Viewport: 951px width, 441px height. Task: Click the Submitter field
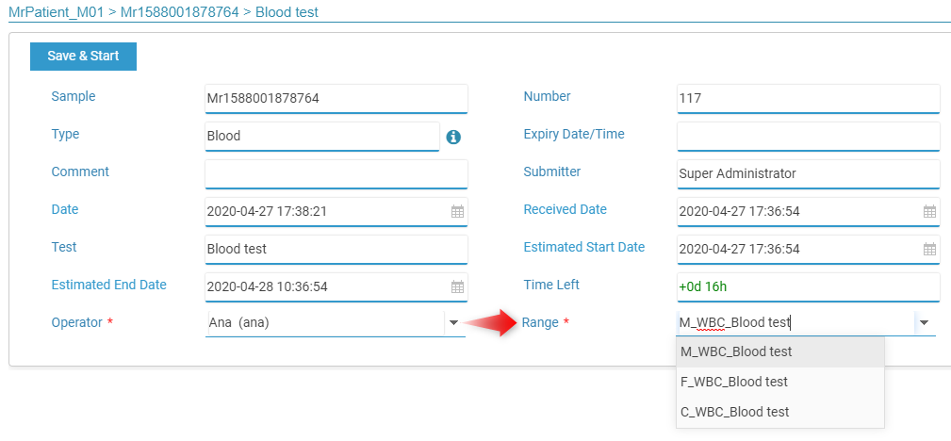coord(809,174)
